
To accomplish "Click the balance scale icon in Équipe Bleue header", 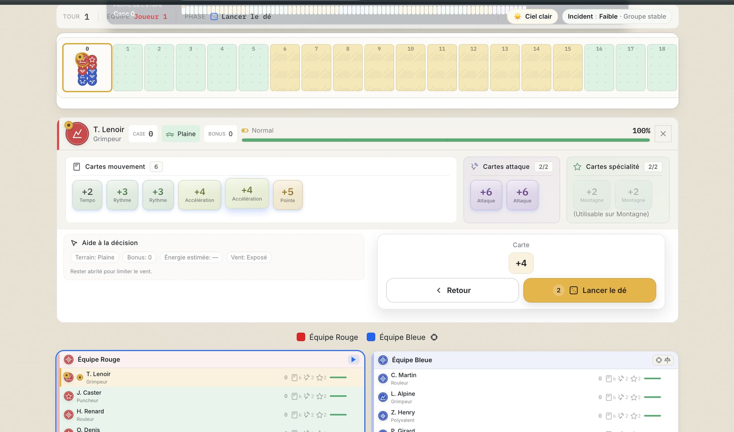I will (x=667, y=360).
